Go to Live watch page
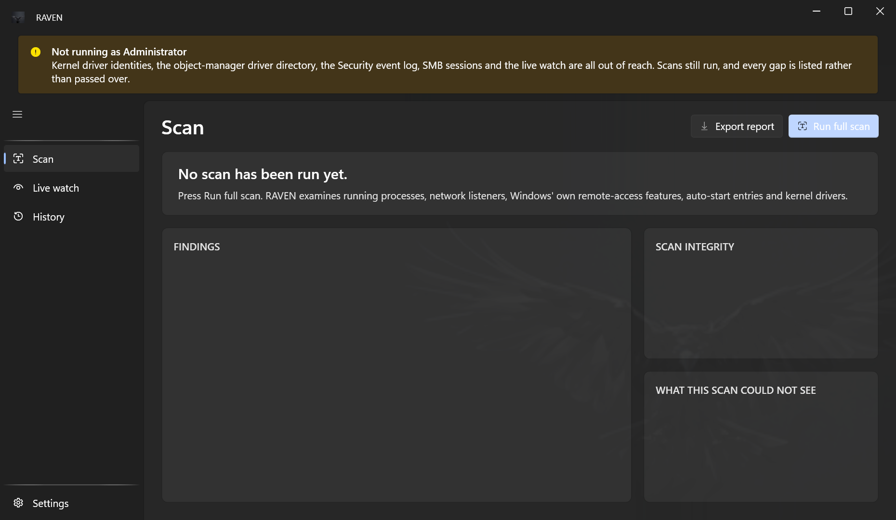Viewport: 896px width, 520px height. point(71,188)
